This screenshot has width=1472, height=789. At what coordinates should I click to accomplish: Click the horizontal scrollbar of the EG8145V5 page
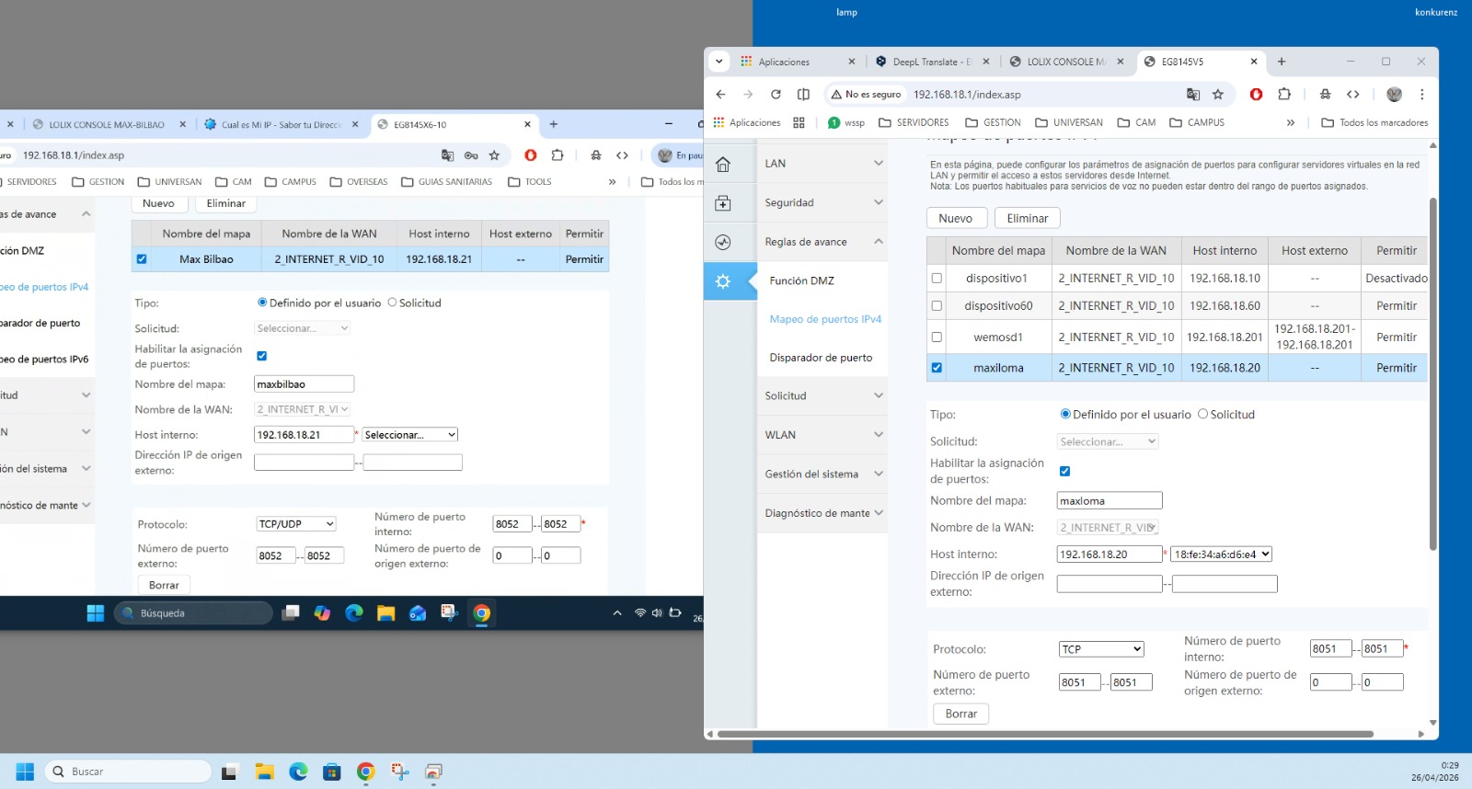(1045, 734)
